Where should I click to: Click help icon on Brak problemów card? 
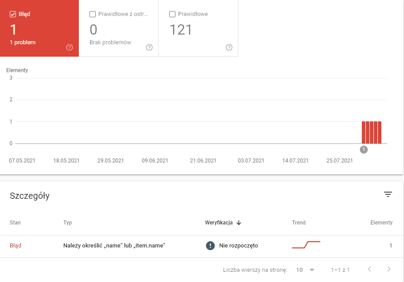click(149, 47)
